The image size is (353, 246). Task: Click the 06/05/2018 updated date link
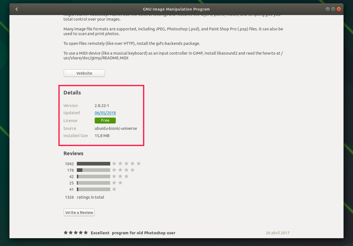tap(105, 113)
